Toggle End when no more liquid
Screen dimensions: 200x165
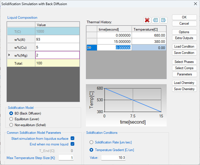[x=72, y=144]
